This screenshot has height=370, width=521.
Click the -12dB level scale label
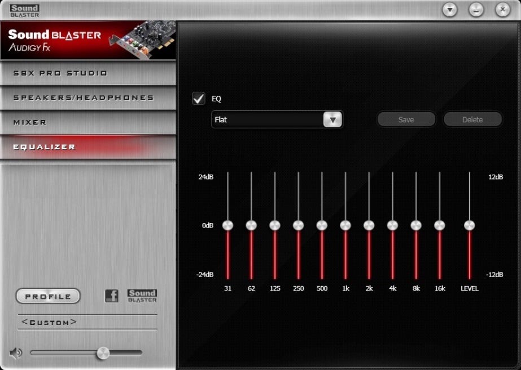(x=494, y=274)
